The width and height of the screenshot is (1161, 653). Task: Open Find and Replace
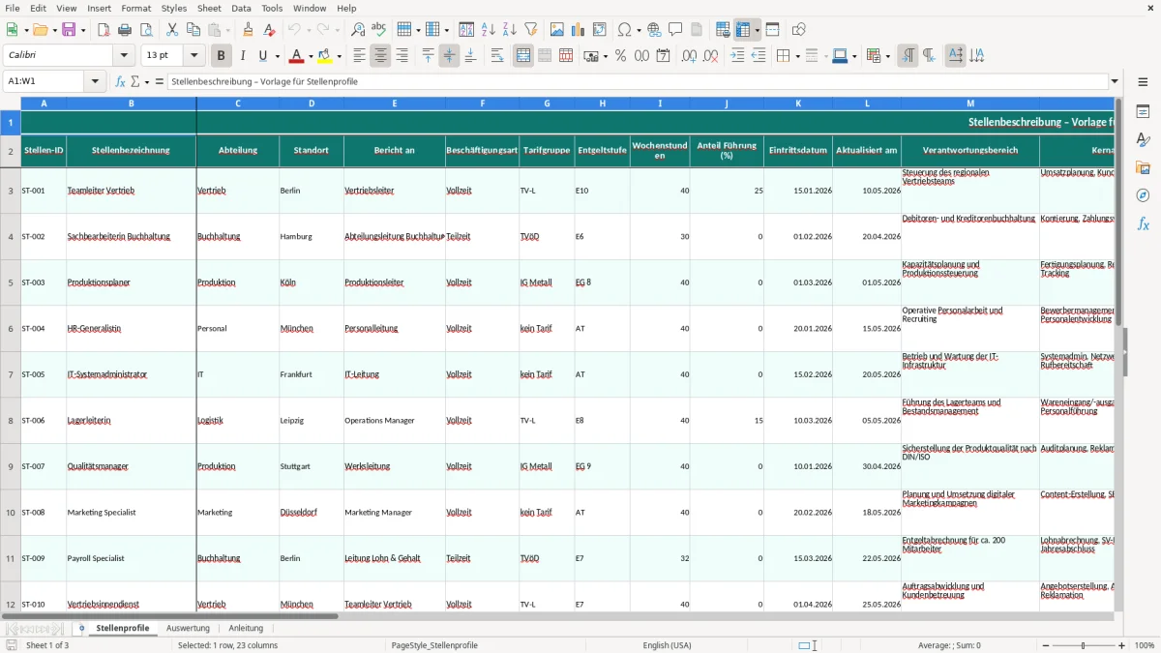pos(358,30)
